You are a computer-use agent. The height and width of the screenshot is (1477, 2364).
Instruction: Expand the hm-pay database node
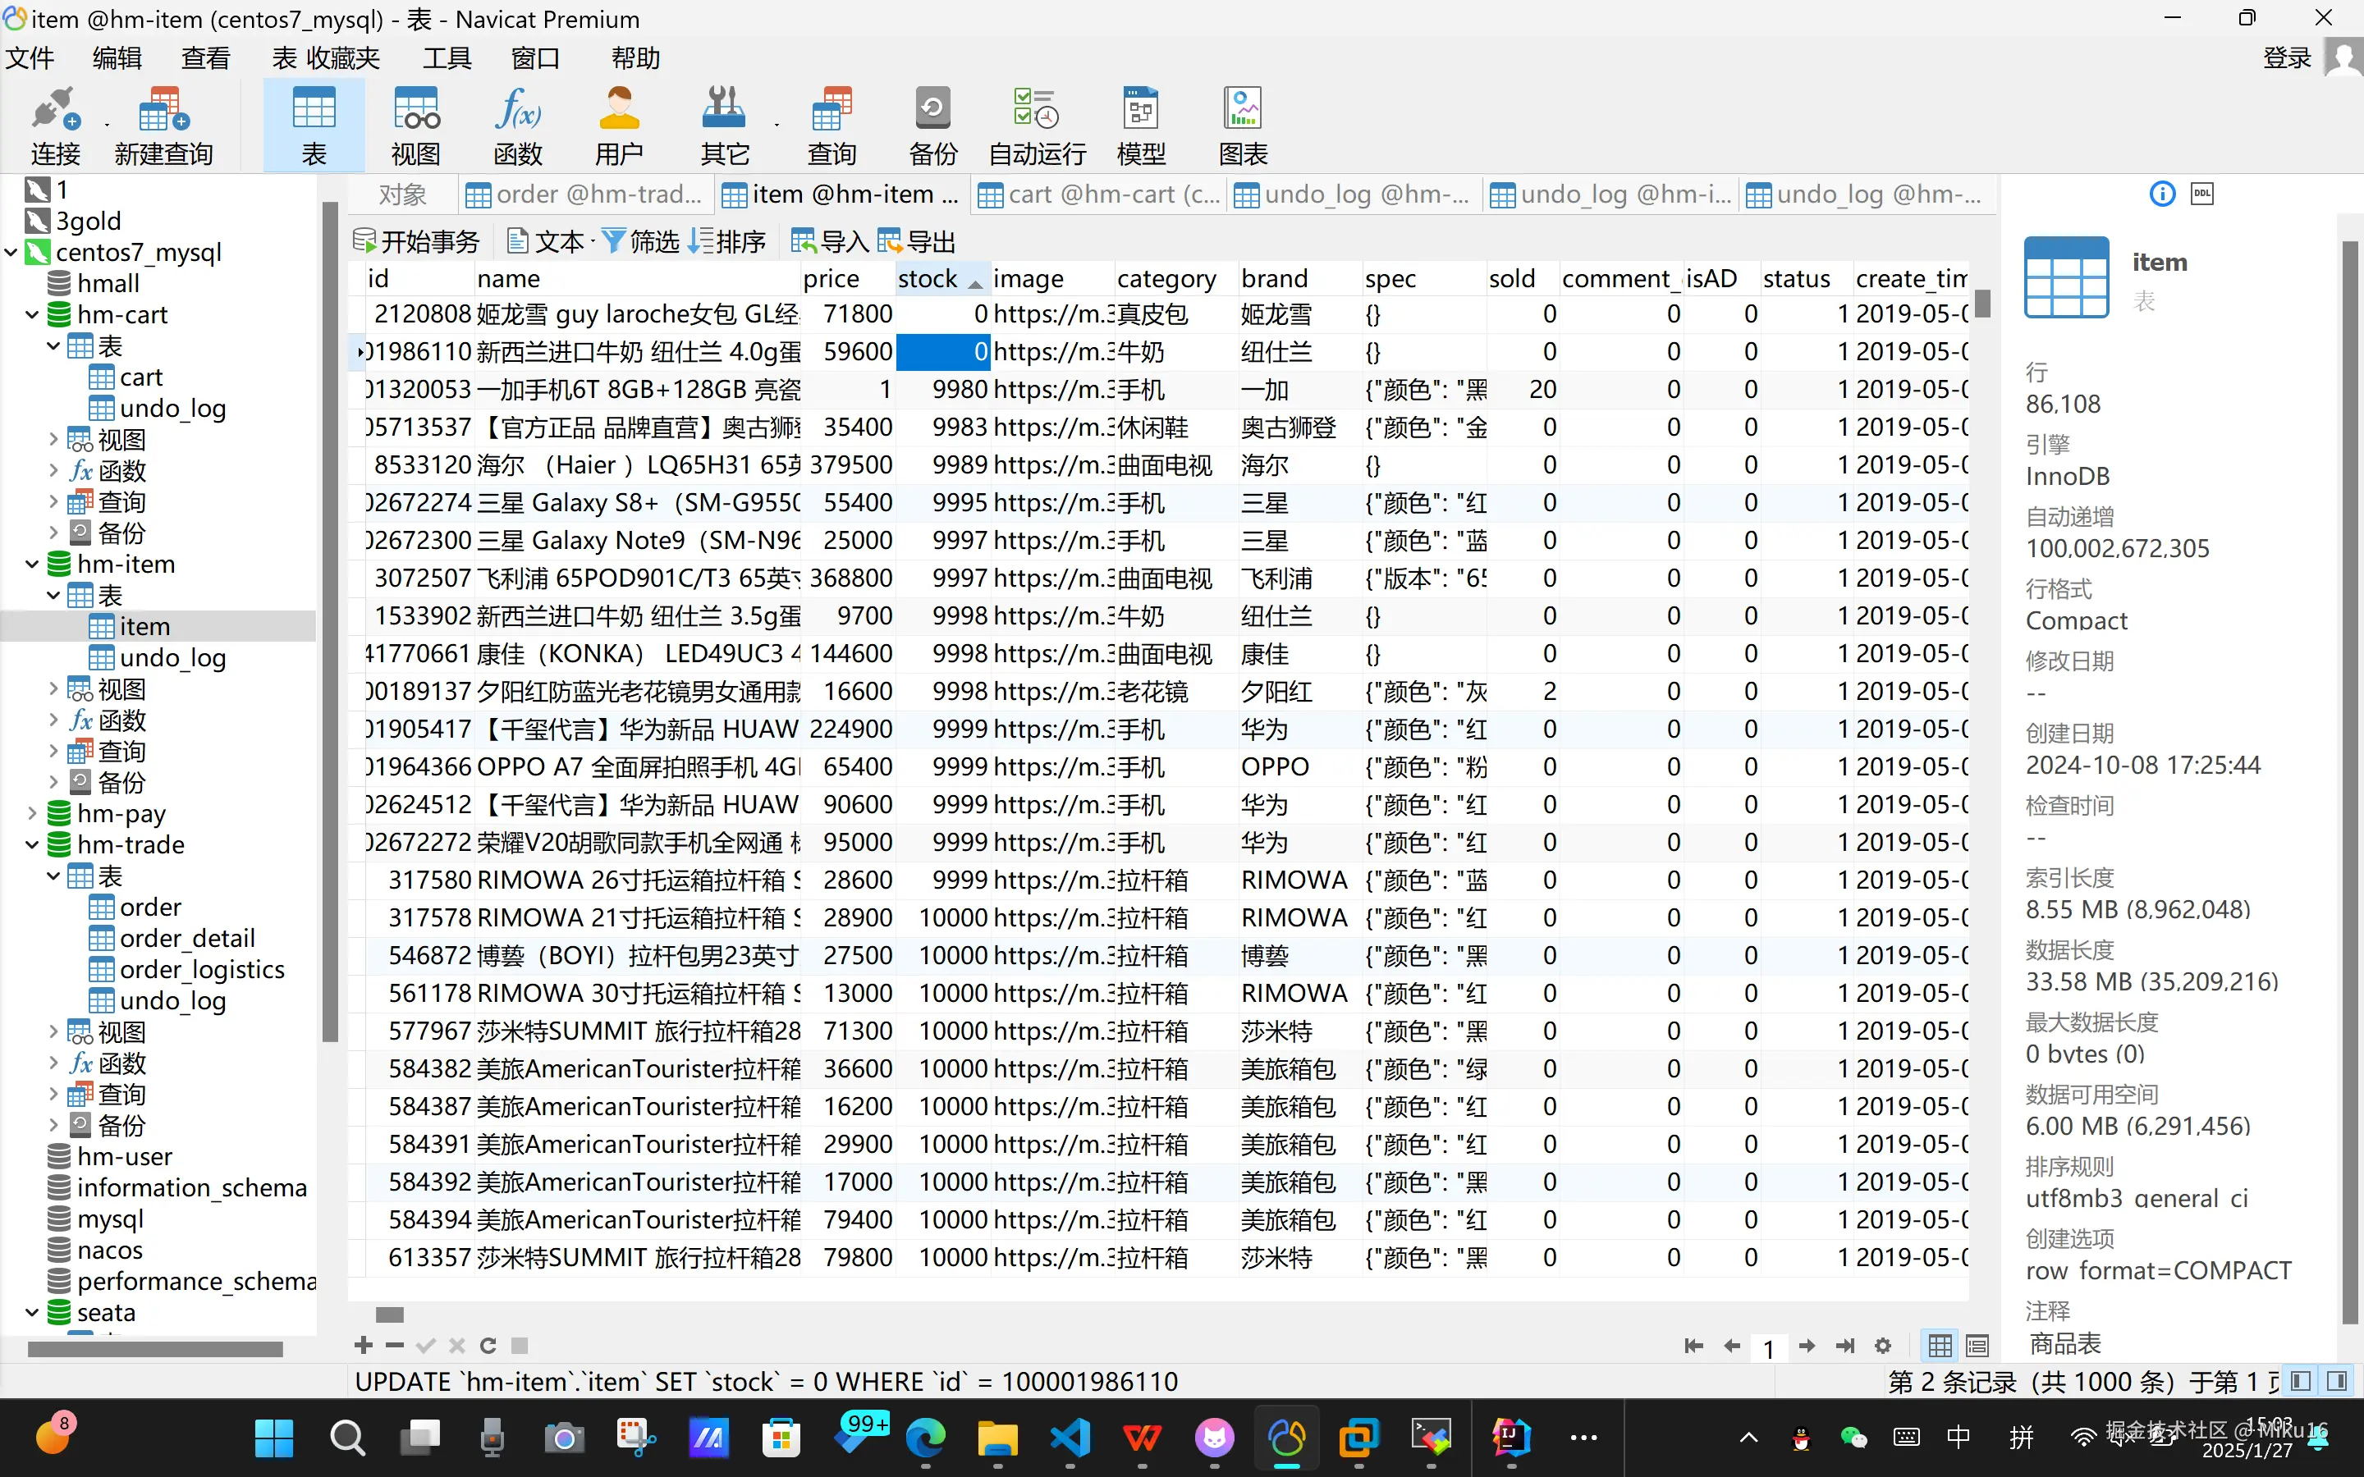(x=32, y=812)
